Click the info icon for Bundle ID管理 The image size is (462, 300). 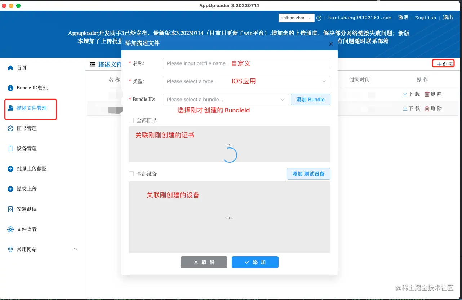(x=10, y=88)
